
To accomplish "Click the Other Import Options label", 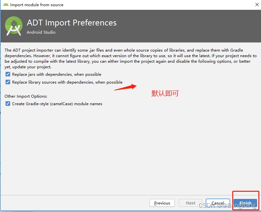I will [x=26, y=96].
